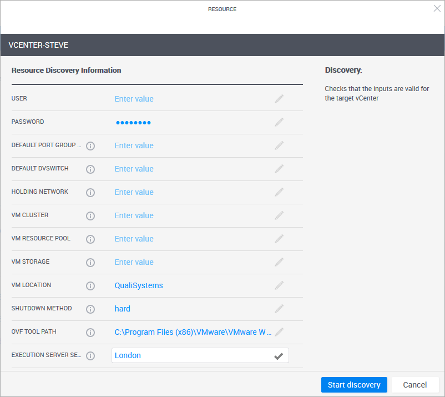Click the USER Enter value field
The image size is (445, 397).
[134, 99]
